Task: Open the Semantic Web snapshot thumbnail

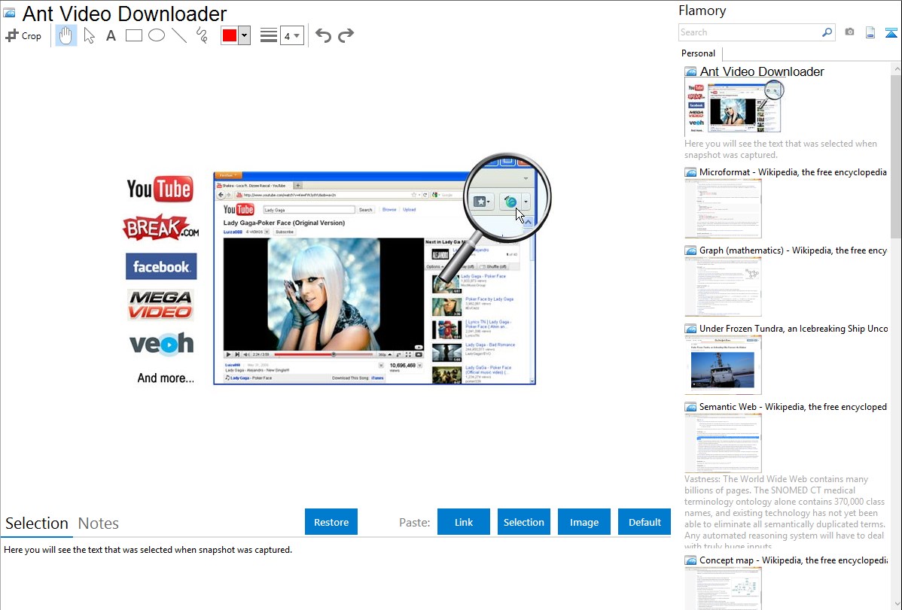Action: click(x=723, y=443)
